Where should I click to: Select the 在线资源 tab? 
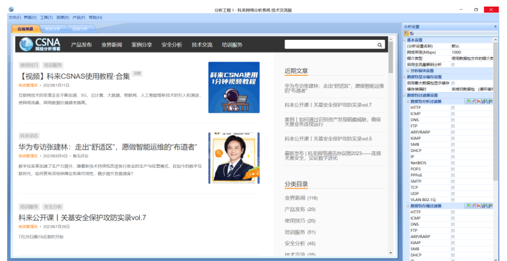pyautogui.click(x=26, y=29)
